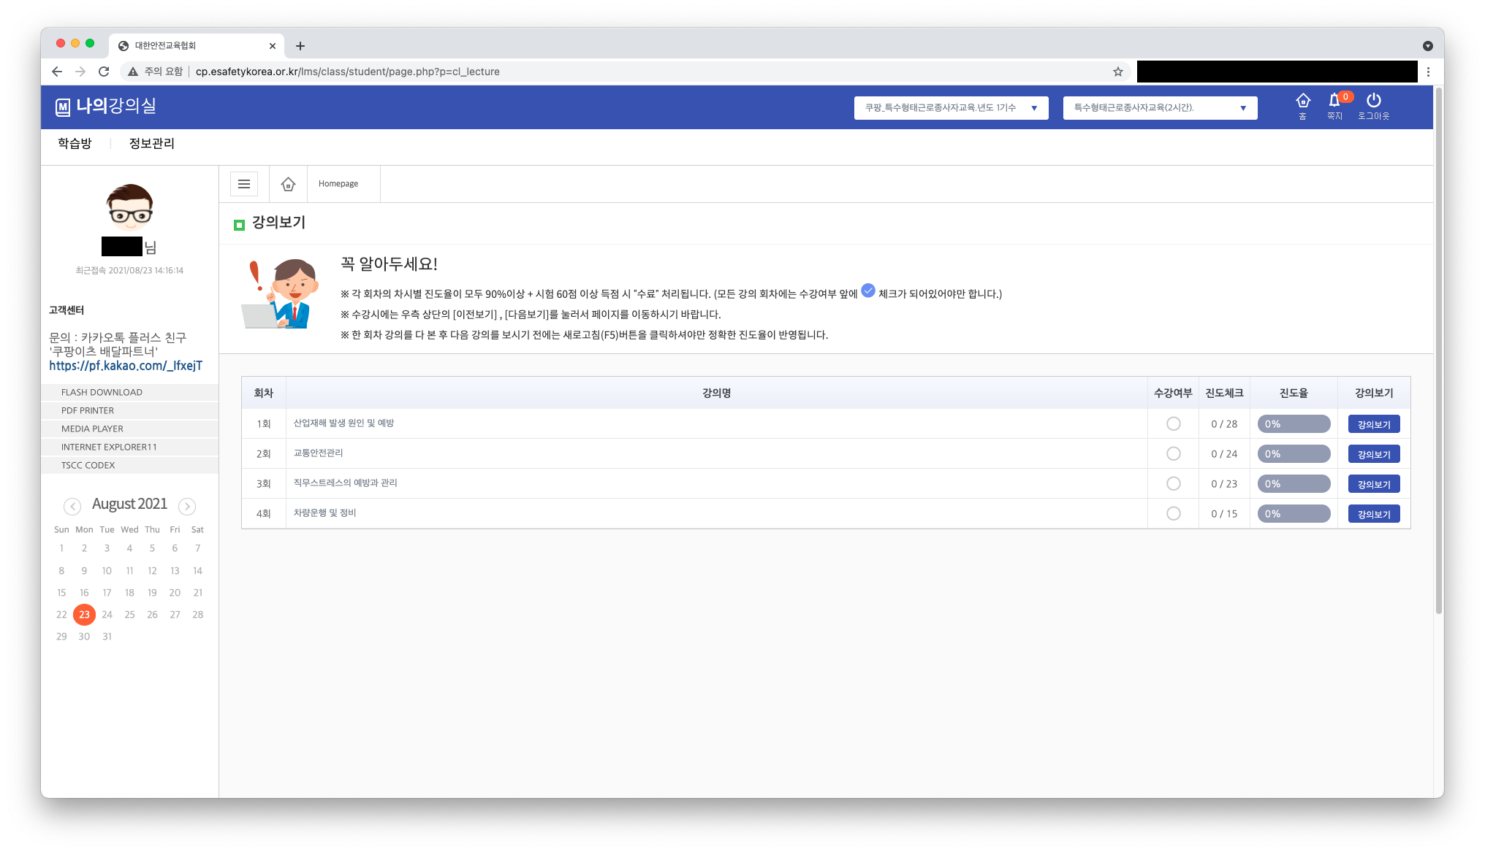The width and height of the screenshot is (1485, 852).
Task: Bookmark page with star icon
Action: pyautogui.click(x=1117, y=72)
